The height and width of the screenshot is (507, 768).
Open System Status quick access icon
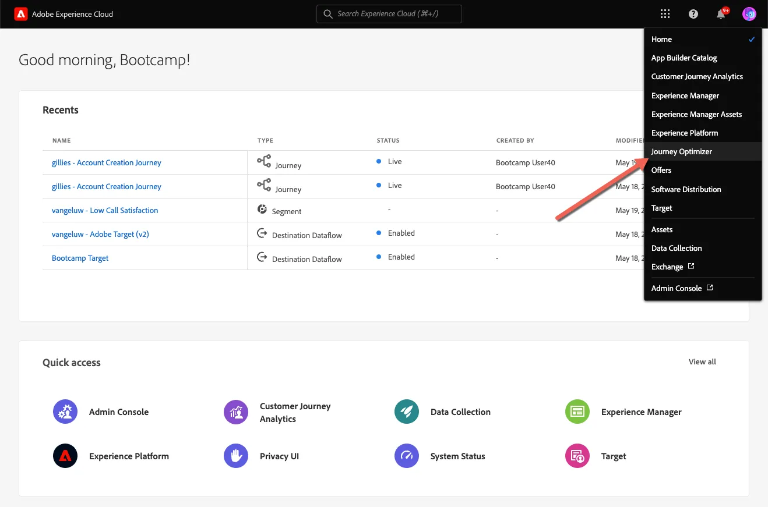coord(407,456)
